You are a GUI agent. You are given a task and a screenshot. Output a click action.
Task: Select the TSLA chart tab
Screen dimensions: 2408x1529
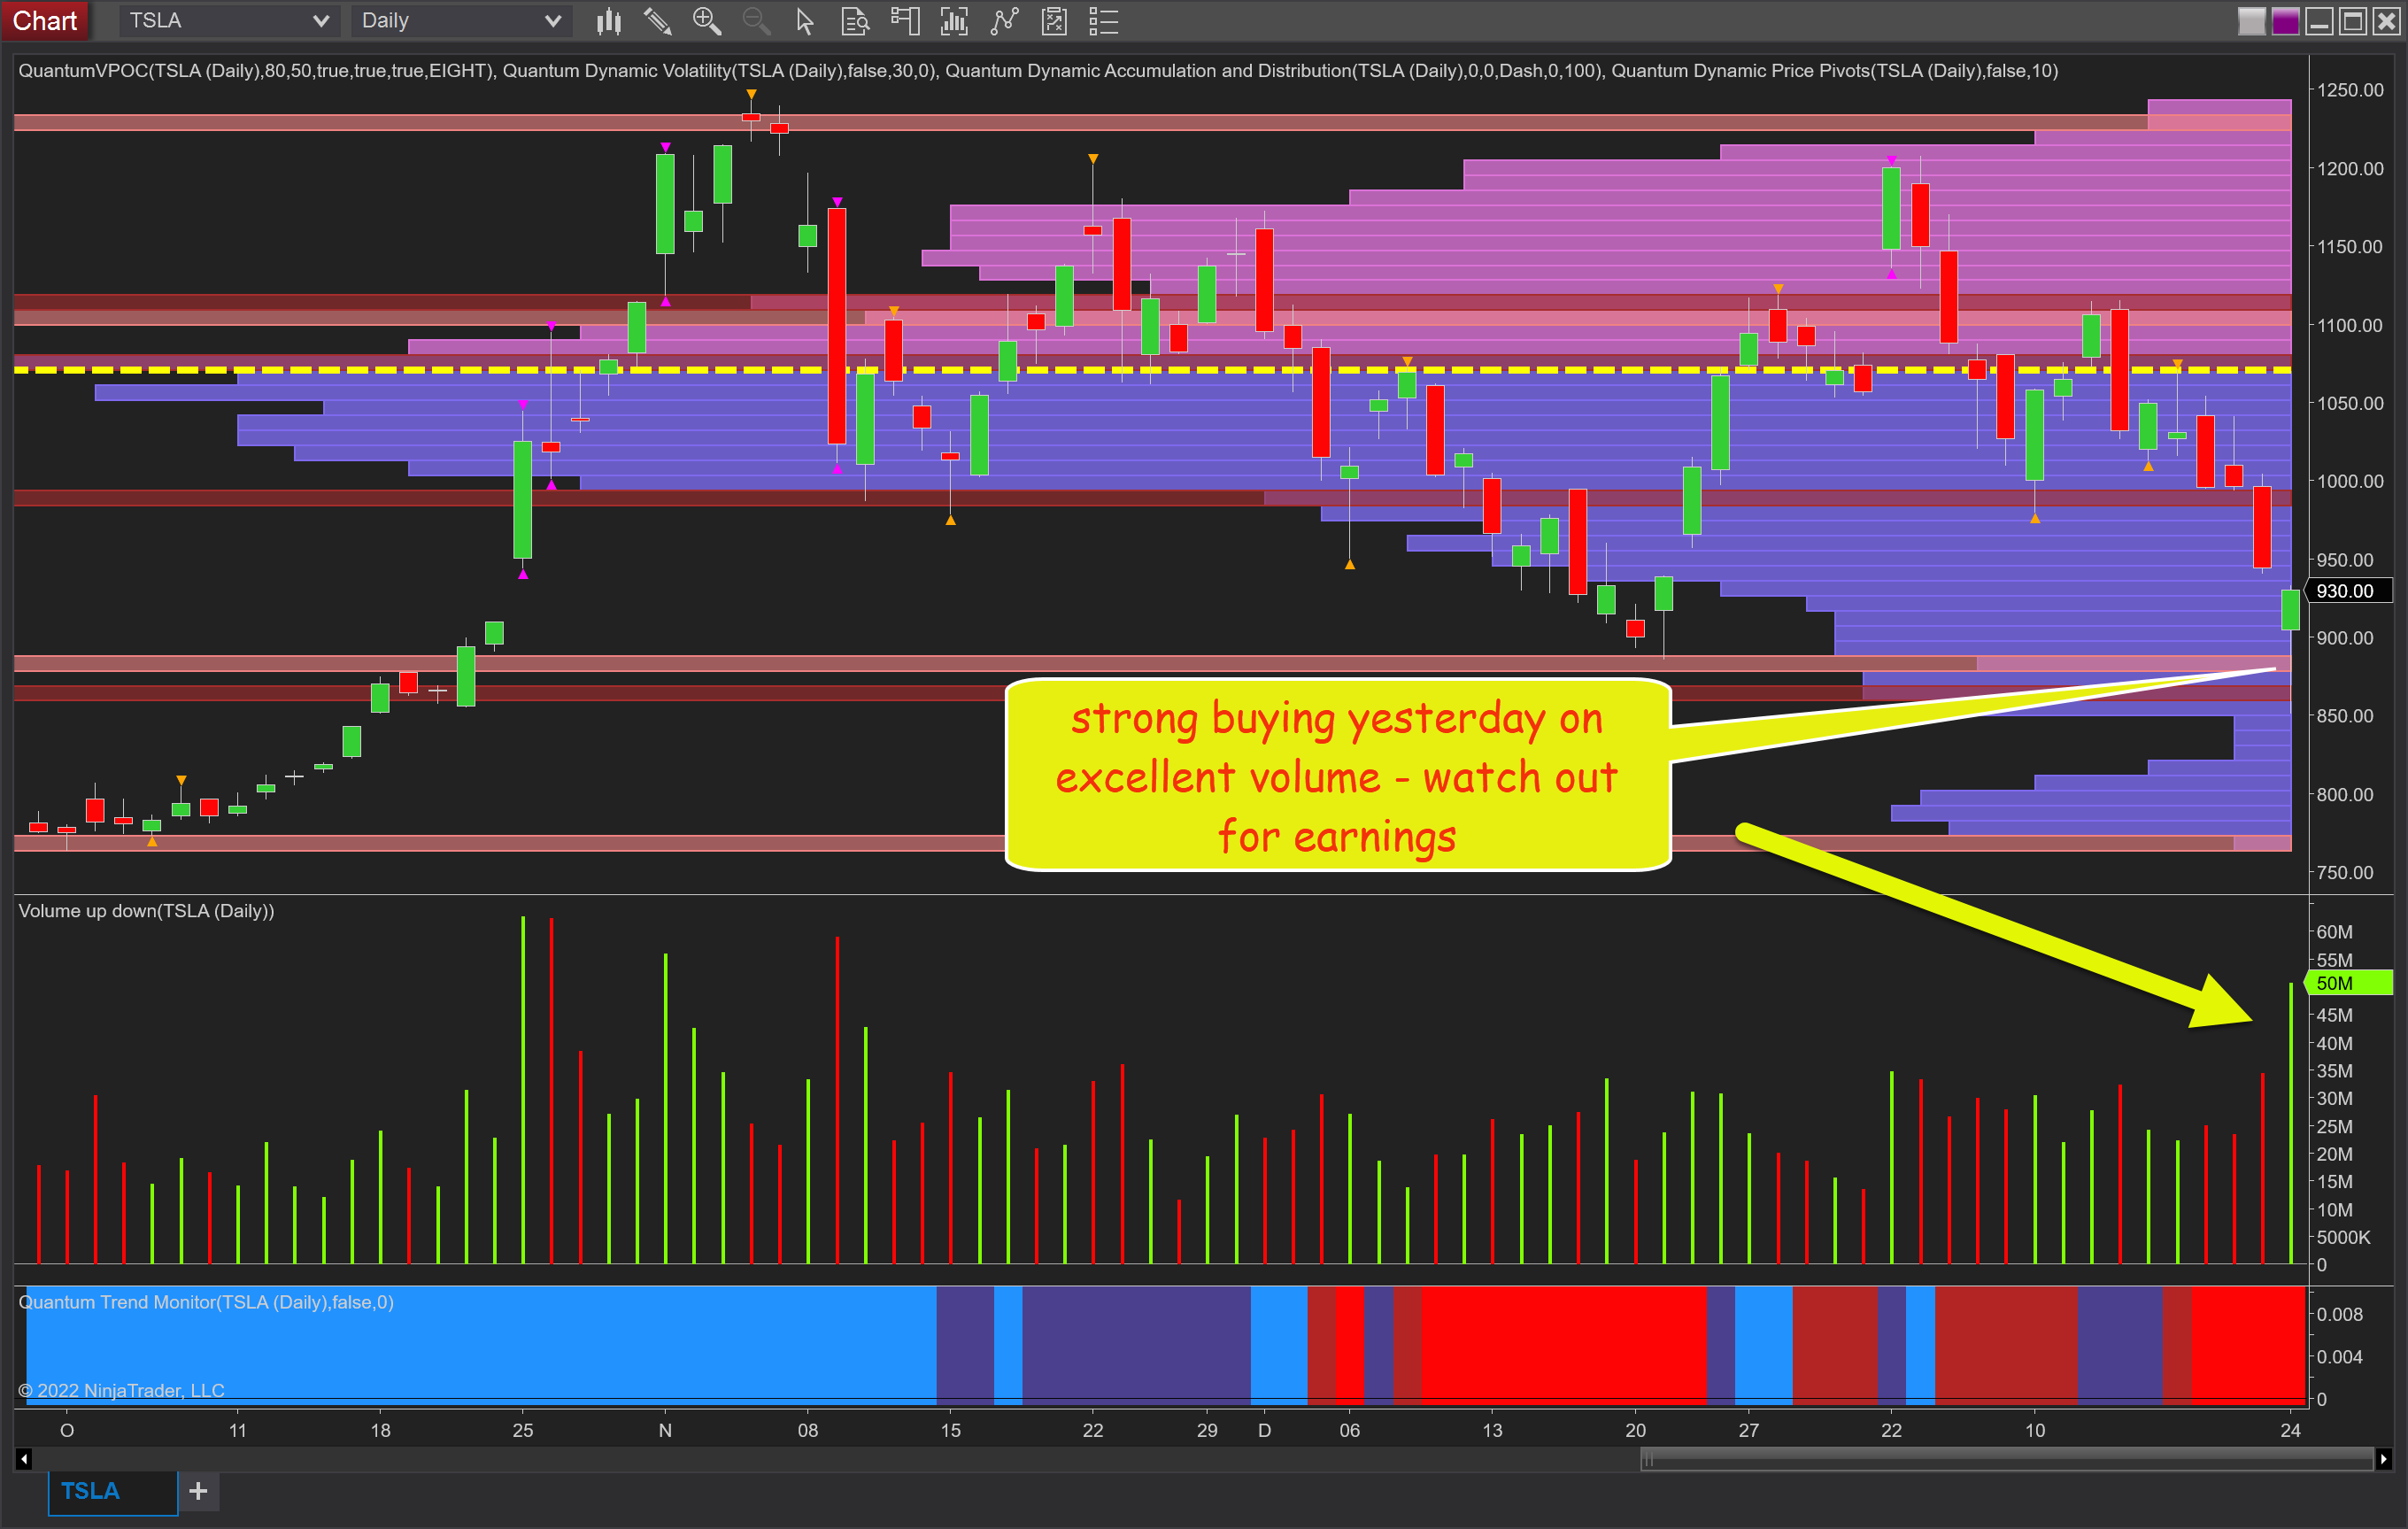point(112,1491)
